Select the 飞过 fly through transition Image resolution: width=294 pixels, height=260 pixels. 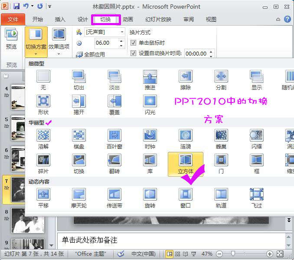pyautogui.click(x=257, y=198)
